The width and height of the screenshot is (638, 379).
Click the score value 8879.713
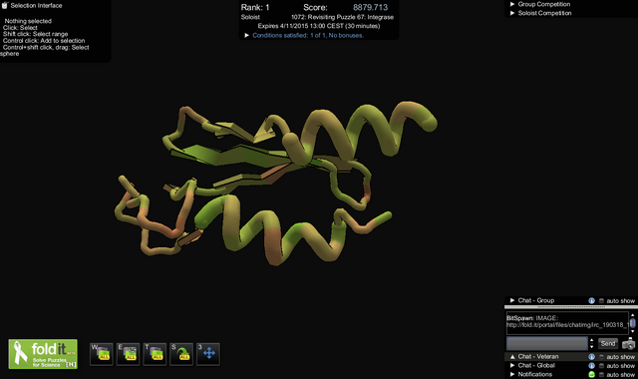point(370,7)
